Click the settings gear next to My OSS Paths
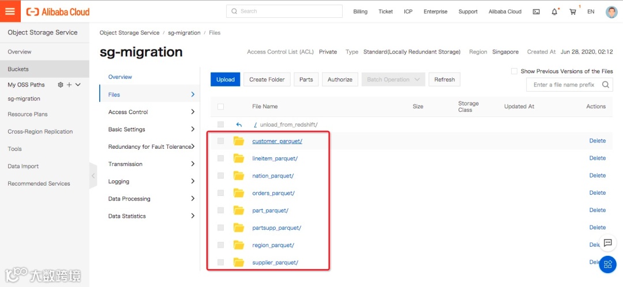623x287 pixels. pyautogui.click(x=61, y=85)
